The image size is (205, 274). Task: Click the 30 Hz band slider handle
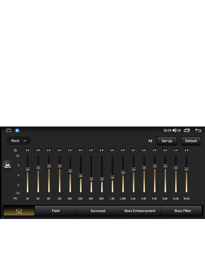click(28, 169)
